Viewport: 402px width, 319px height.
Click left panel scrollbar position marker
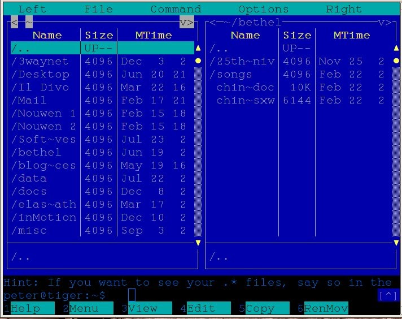pyautogui.click(x=198, y=61)
